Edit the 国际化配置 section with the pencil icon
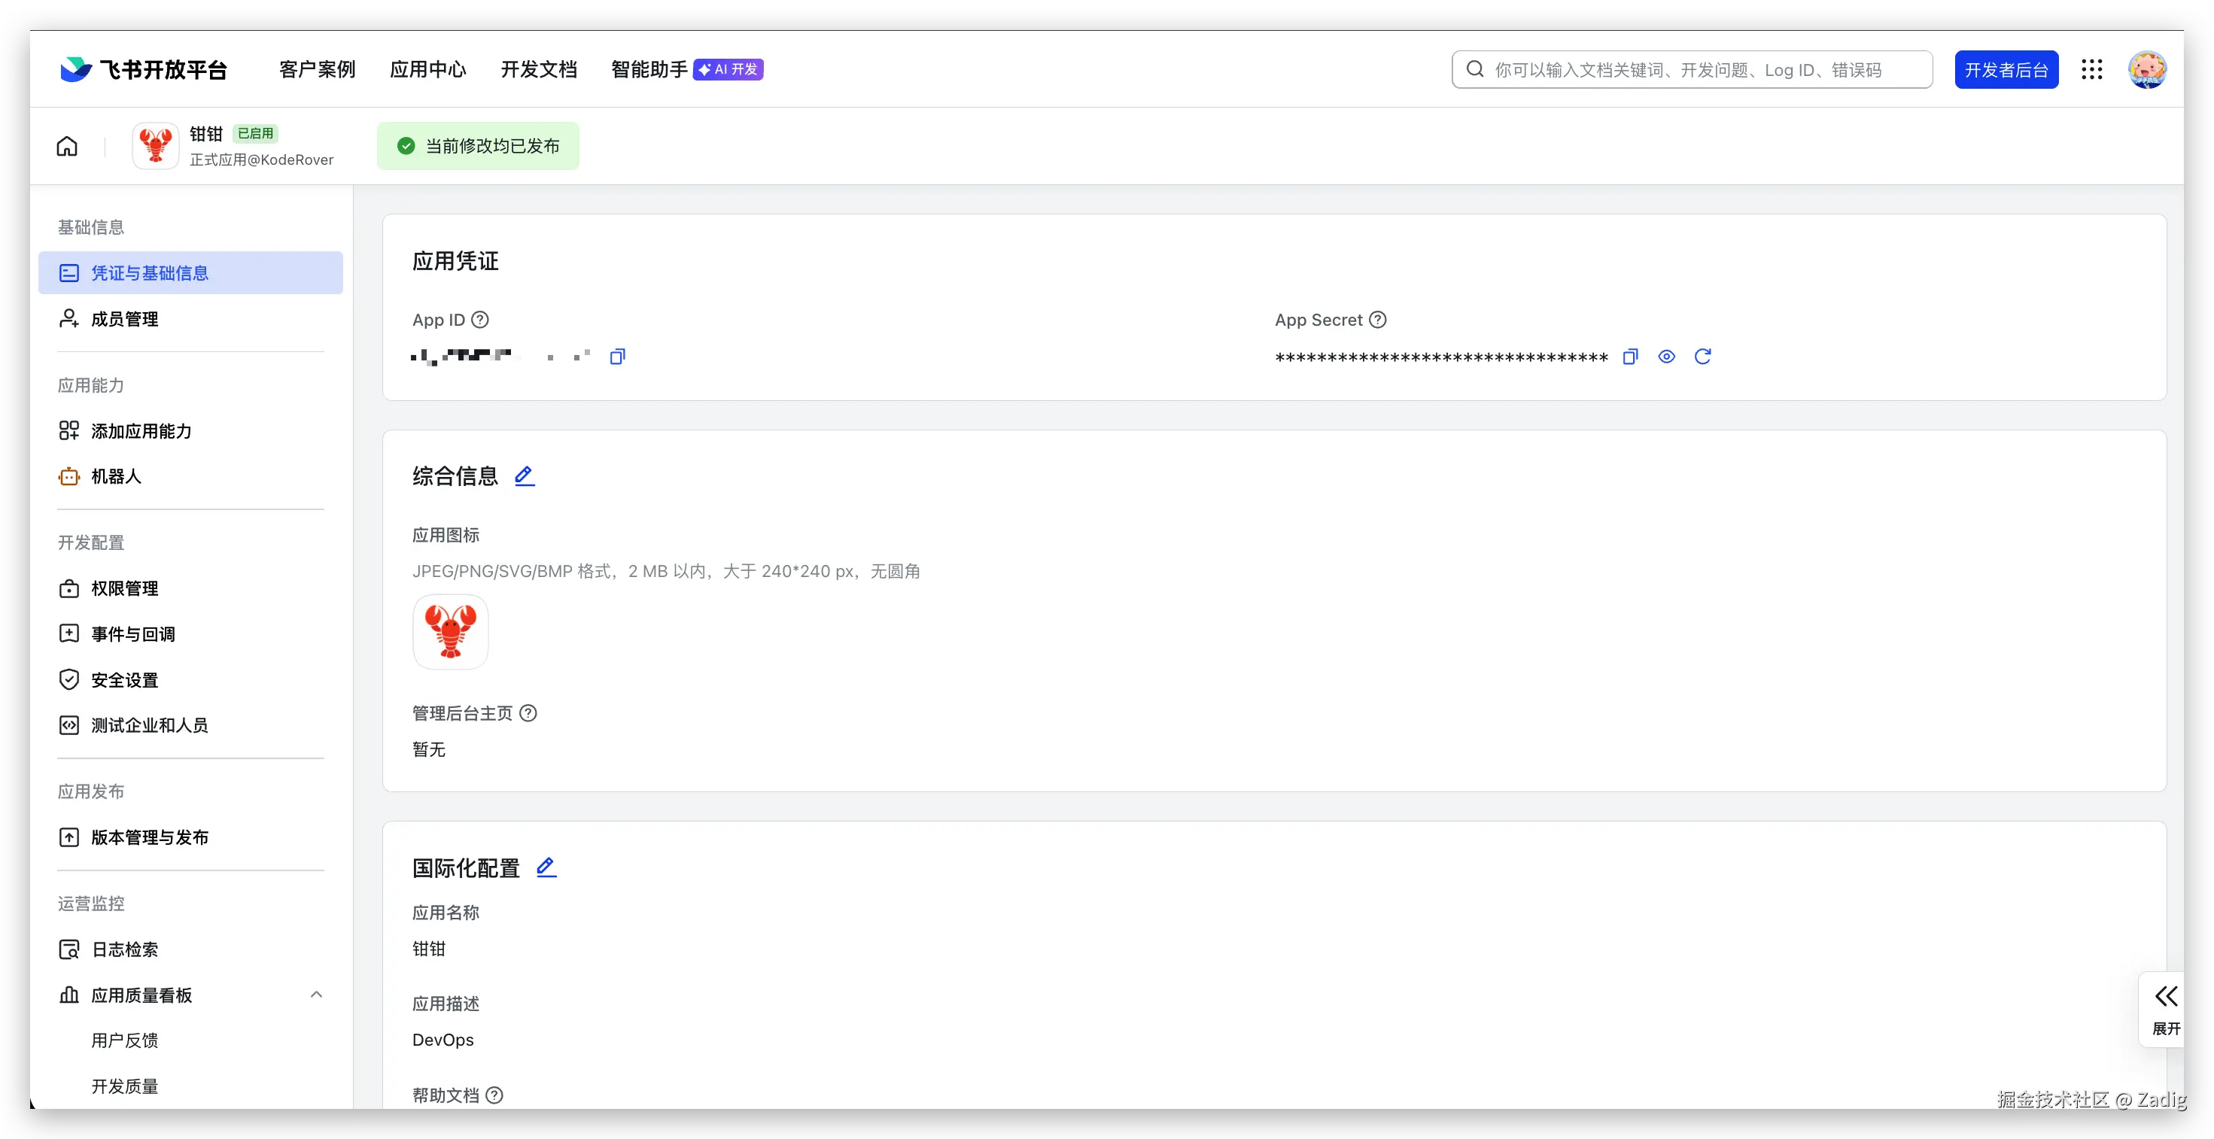This screenshot has height=1139, width=2214. pyautogui.click(x=546, y=867)
